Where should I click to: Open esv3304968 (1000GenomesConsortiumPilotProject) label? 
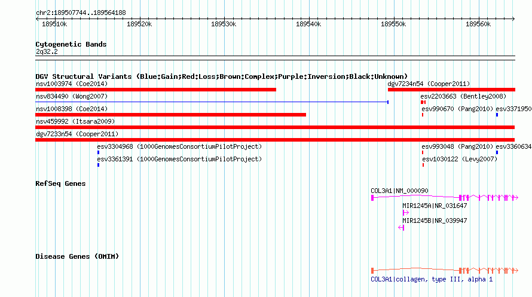(179, 146)
